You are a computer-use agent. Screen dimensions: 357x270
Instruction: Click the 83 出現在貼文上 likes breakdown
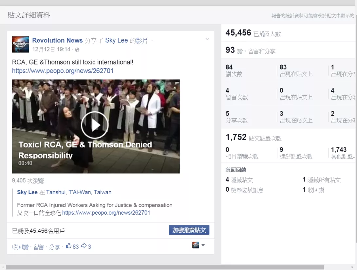coord(296,70)
